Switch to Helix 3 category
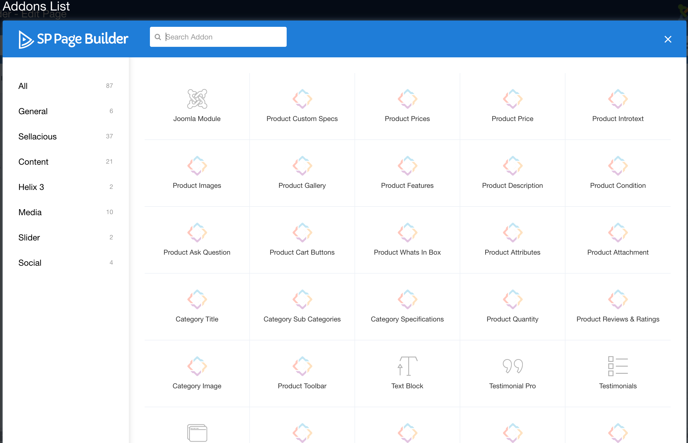 tap(65, 187)
